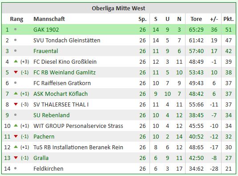Click the green up arrow beside TuS Rein
Image resolution: width=238 pixels, height=176 pixels.
tap(16, 147)
